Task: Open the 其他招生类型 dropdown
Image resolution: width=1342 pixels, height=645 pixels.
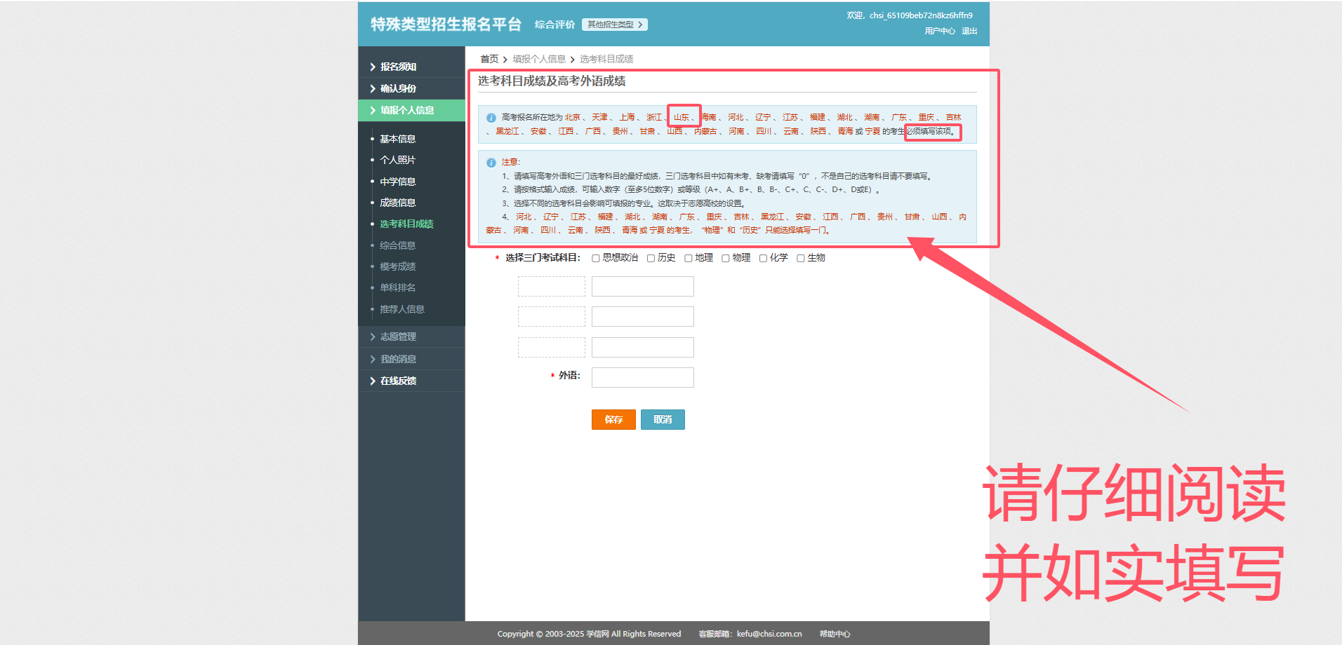Action: pos(614,25)
